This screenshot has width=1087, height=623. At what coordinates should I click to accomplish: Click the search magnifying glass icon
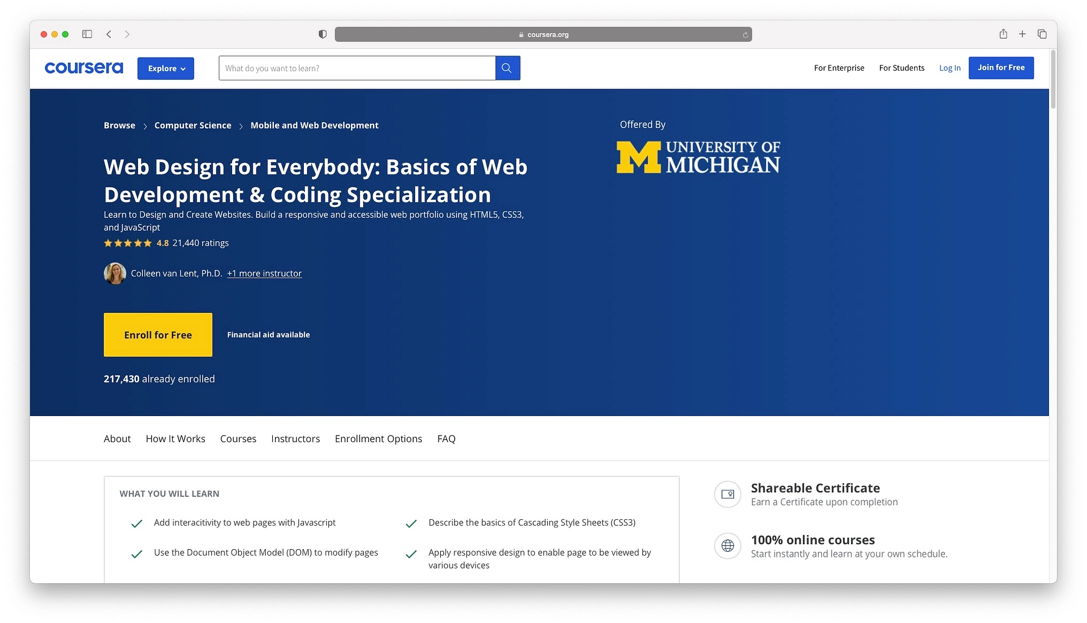pyautogui.click(x=507, y=67)
